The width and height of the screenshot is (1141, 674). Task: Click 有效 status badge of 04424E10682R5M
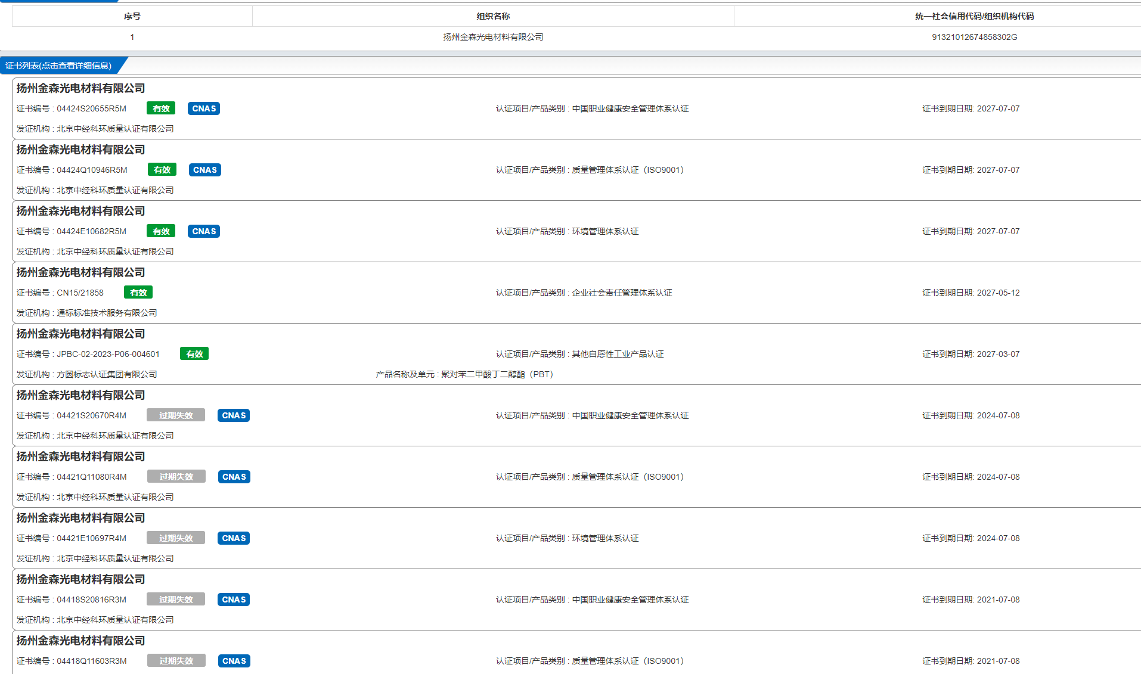click(x=161, y=231)
